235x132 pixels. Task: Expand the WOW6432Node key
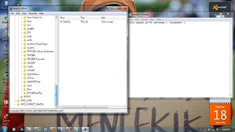(x=22, y=82)
